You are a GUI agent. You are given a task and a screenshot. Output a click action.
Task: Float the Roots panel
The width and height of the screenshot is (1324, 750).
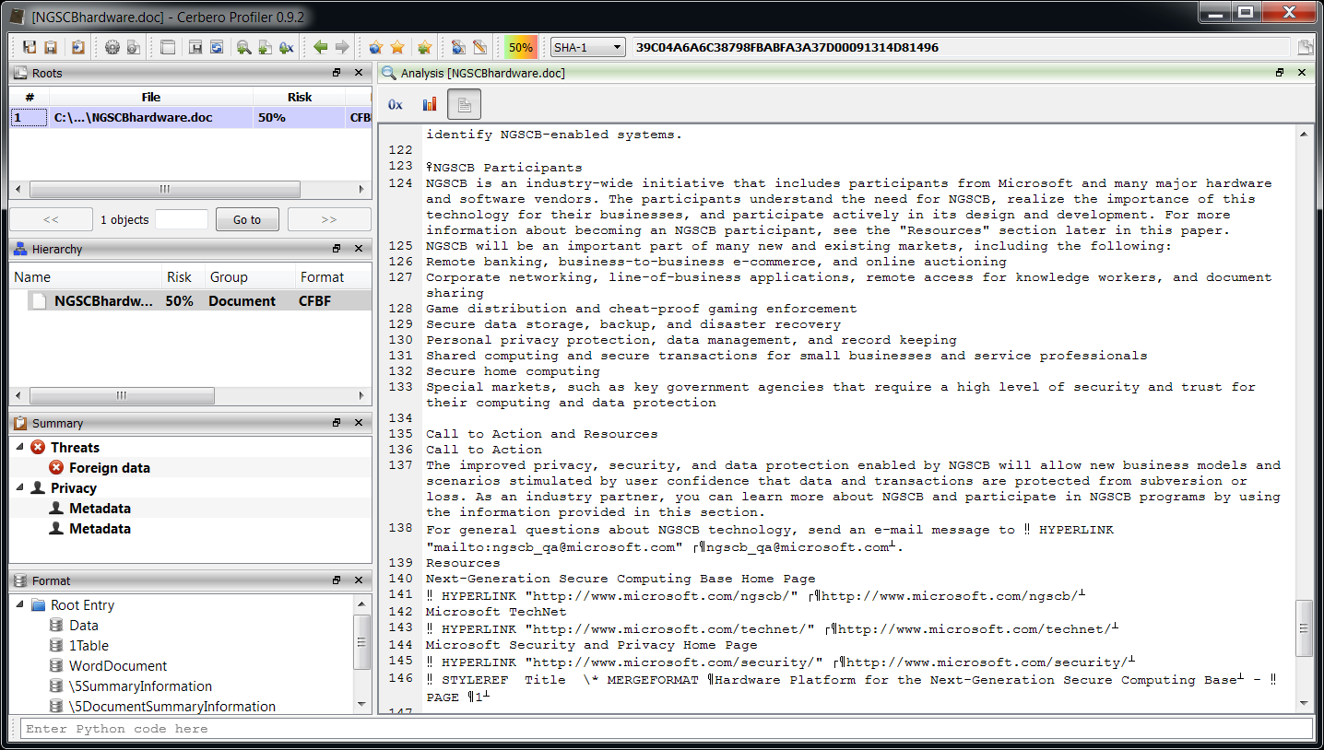337,73
